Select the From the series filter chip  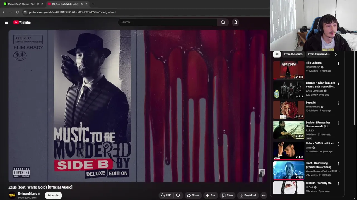coord(293,54)
